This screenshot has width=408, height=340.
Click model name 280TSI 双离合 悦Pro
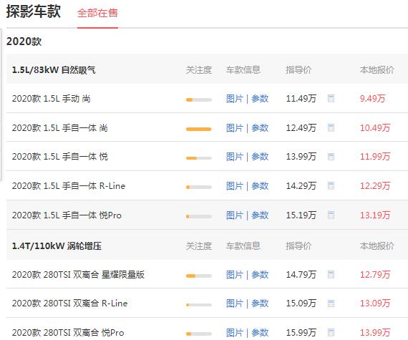pyautogui.click(x=68, y=332)
